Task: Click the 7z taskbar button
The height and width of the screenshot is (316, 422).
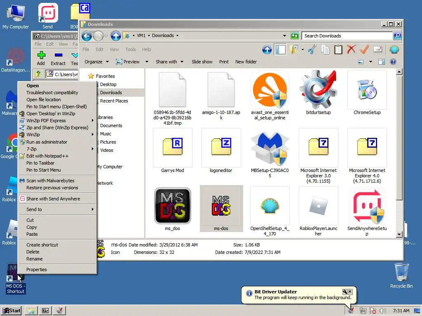Action: pyautogui.click(x=45, y=311)
